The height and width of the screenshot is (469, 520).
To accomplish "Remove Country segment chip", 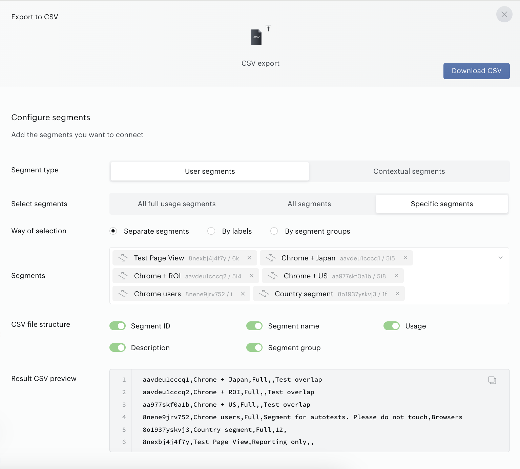I will 397,294.
